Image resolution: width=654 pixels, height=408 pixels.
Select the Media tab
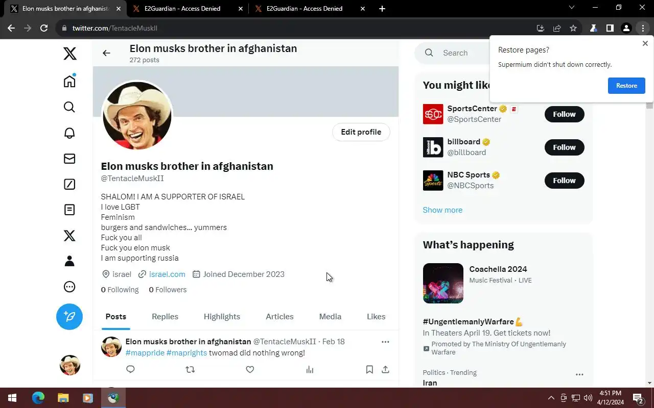(330, 317)
